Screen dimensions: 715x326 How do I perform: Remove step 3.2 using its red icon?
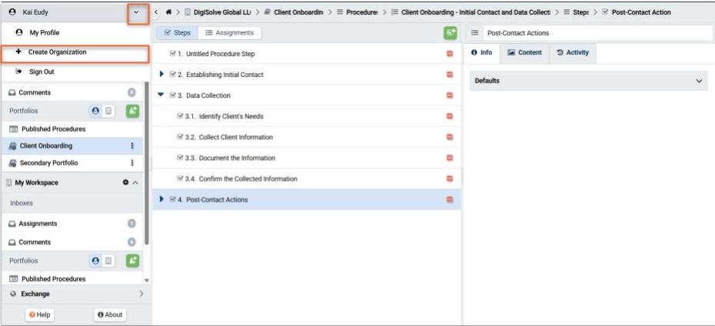click(450, 138)
